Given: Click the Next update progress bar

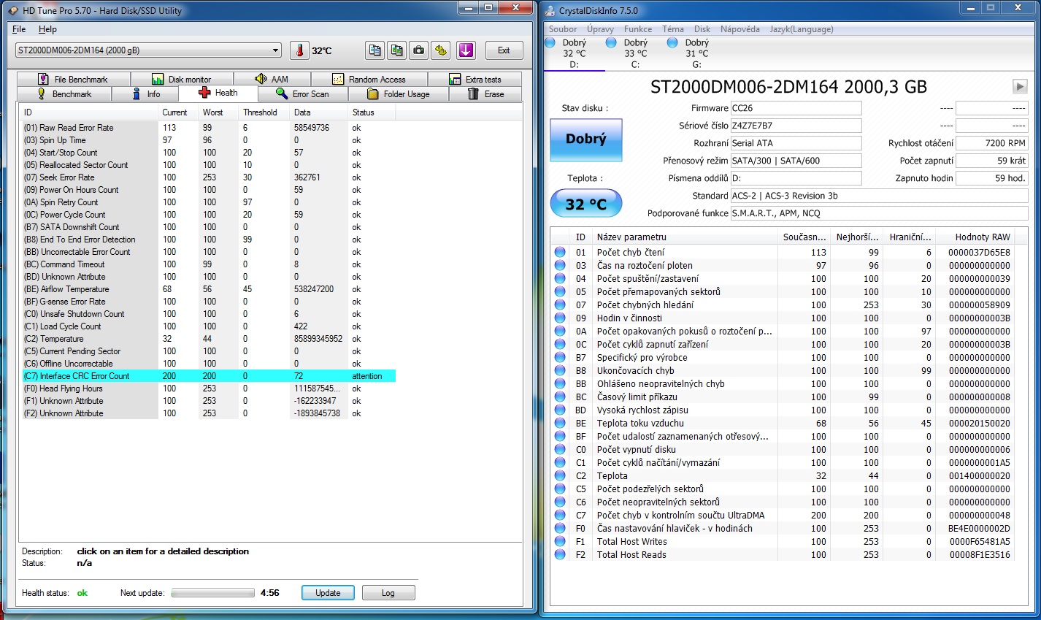Looking at the screenshot, I should click(x=212, y=593).
